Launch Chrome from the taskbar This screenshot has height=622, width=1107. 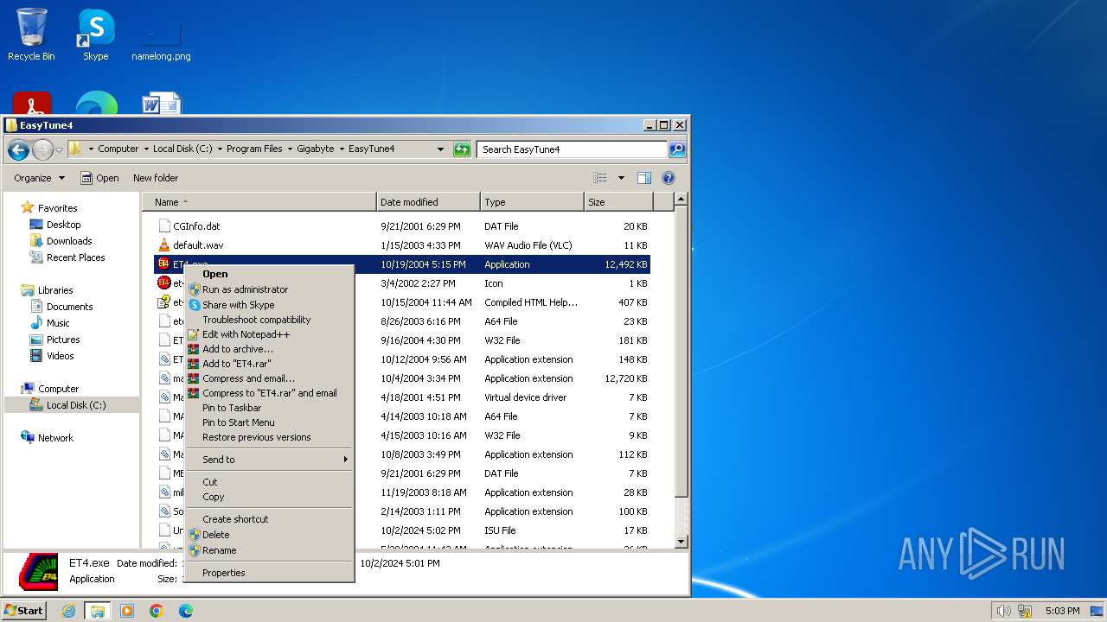157,611
